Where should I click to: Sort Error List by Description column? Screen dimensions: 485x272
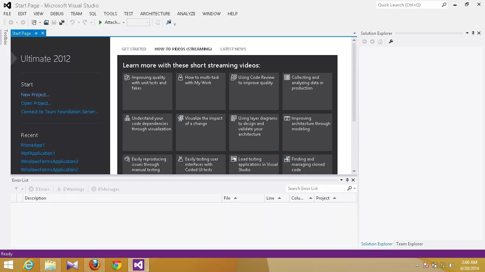coord(123,198)
